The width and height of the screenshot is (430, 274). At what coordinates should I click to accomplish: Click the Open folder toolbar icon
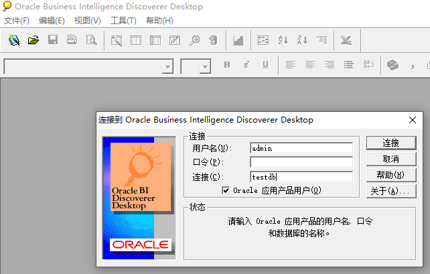point(33,41)
